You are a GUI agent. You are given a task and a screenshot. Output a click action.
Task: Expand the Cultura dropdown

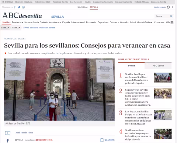tap(114, 22)
